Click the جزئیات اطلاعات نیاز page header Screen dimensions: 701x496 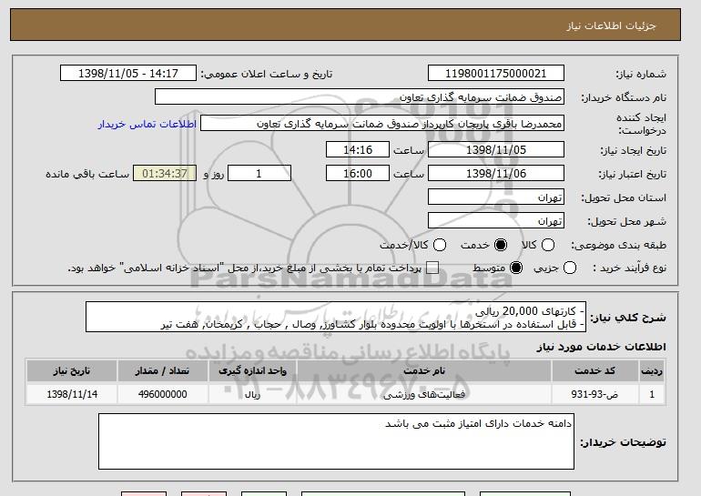coord(611,25)
